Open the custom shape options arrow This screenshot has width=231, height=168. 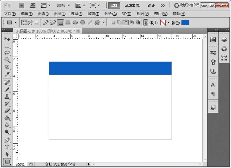click(x=103, y=22)
